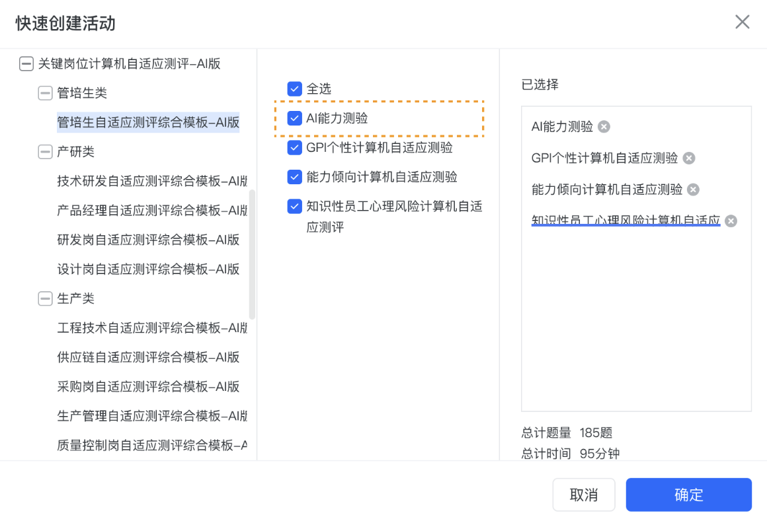767x523 pixels.
Task: Select 研发岗自适应测评综合模板-AI版 template
Action: [148, 240]
